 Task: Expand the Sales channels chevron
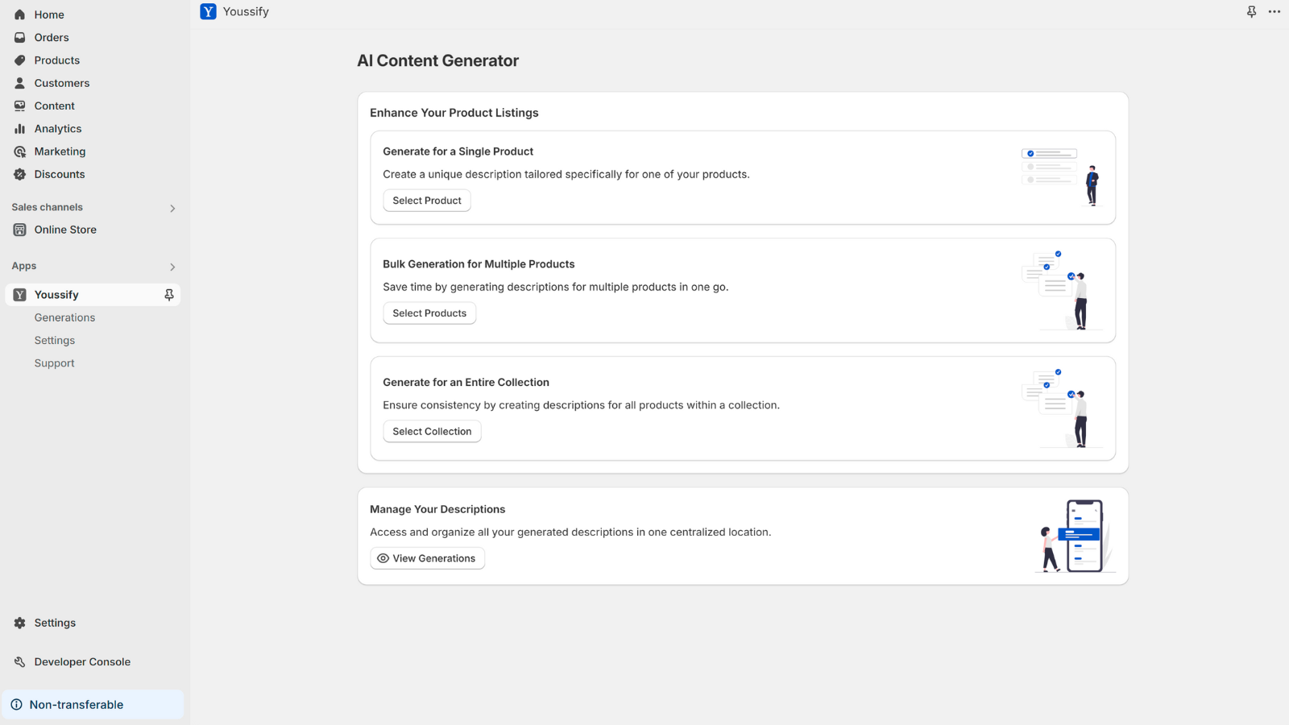coord(172,209)
